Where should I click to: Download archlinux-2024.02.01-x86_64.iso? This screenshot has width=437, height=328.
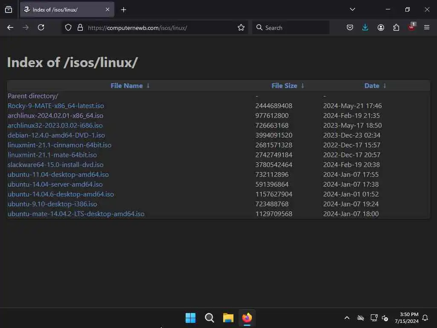coord(55,115)
